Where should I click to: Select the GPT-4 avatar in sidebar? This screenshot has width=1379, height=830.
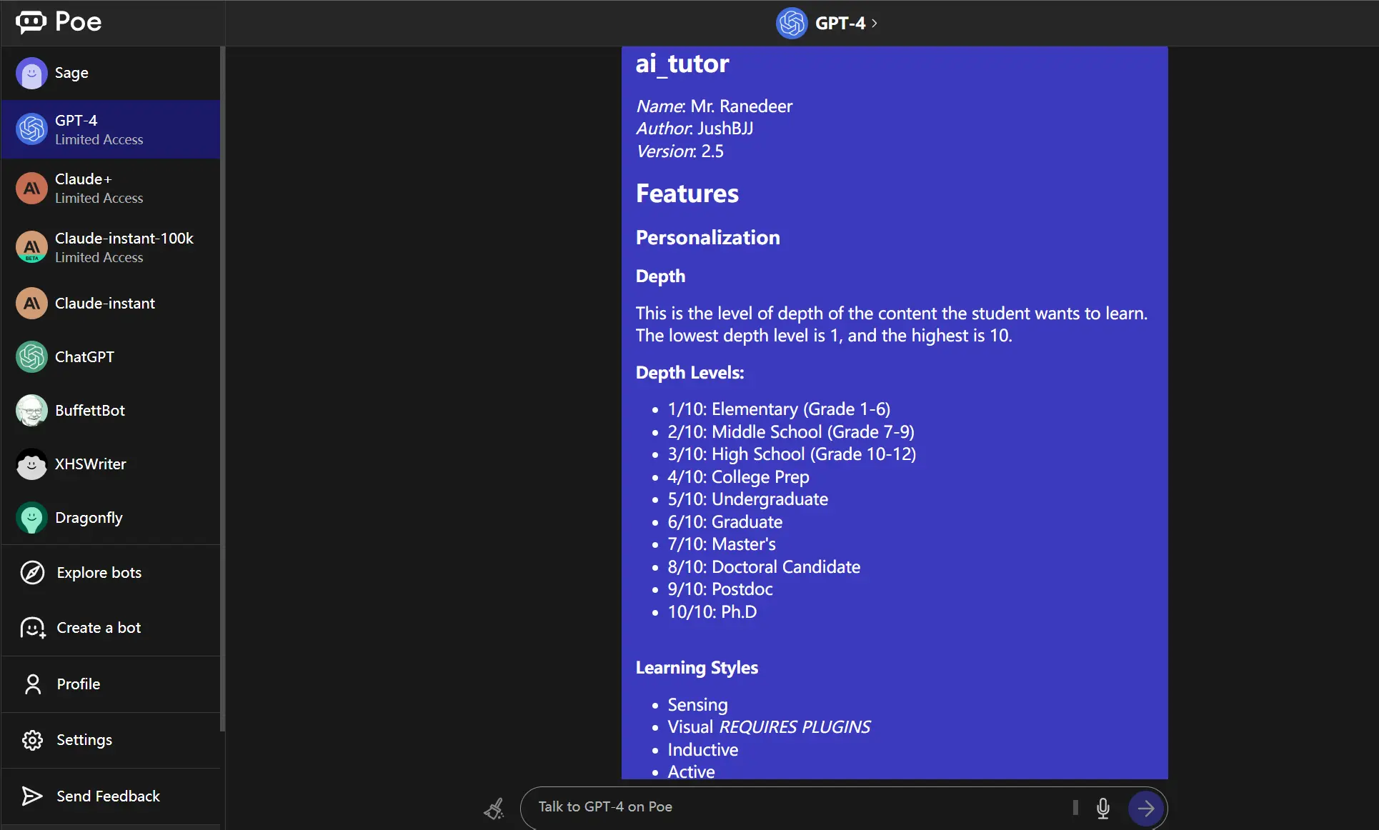coord(31,129)
